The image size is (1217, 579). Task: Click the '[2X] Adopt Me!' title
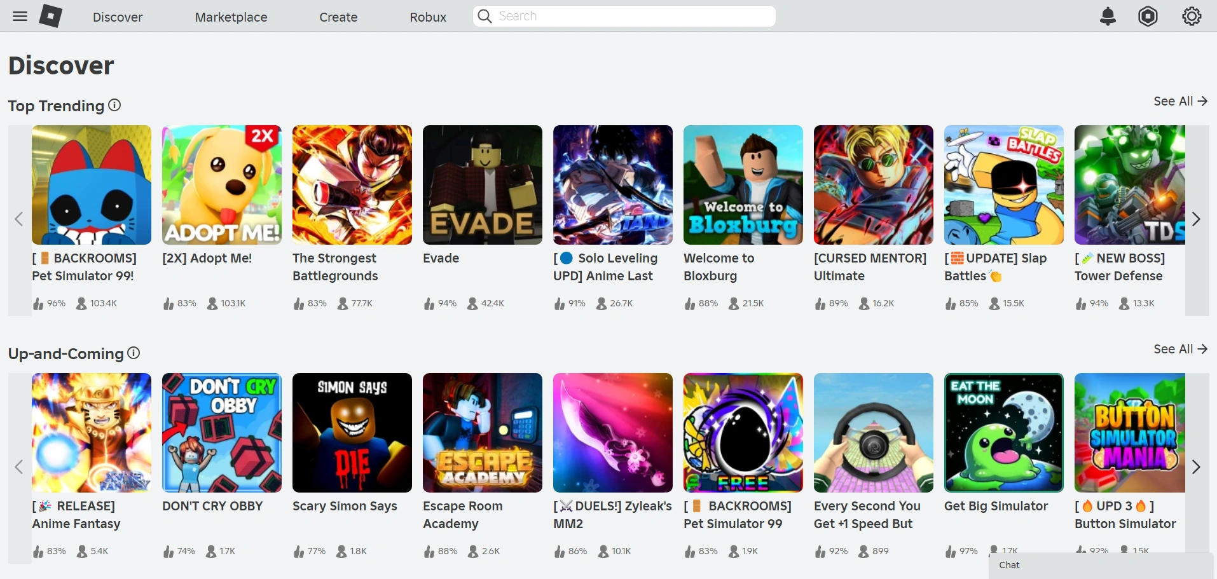[x=207, y=258]
